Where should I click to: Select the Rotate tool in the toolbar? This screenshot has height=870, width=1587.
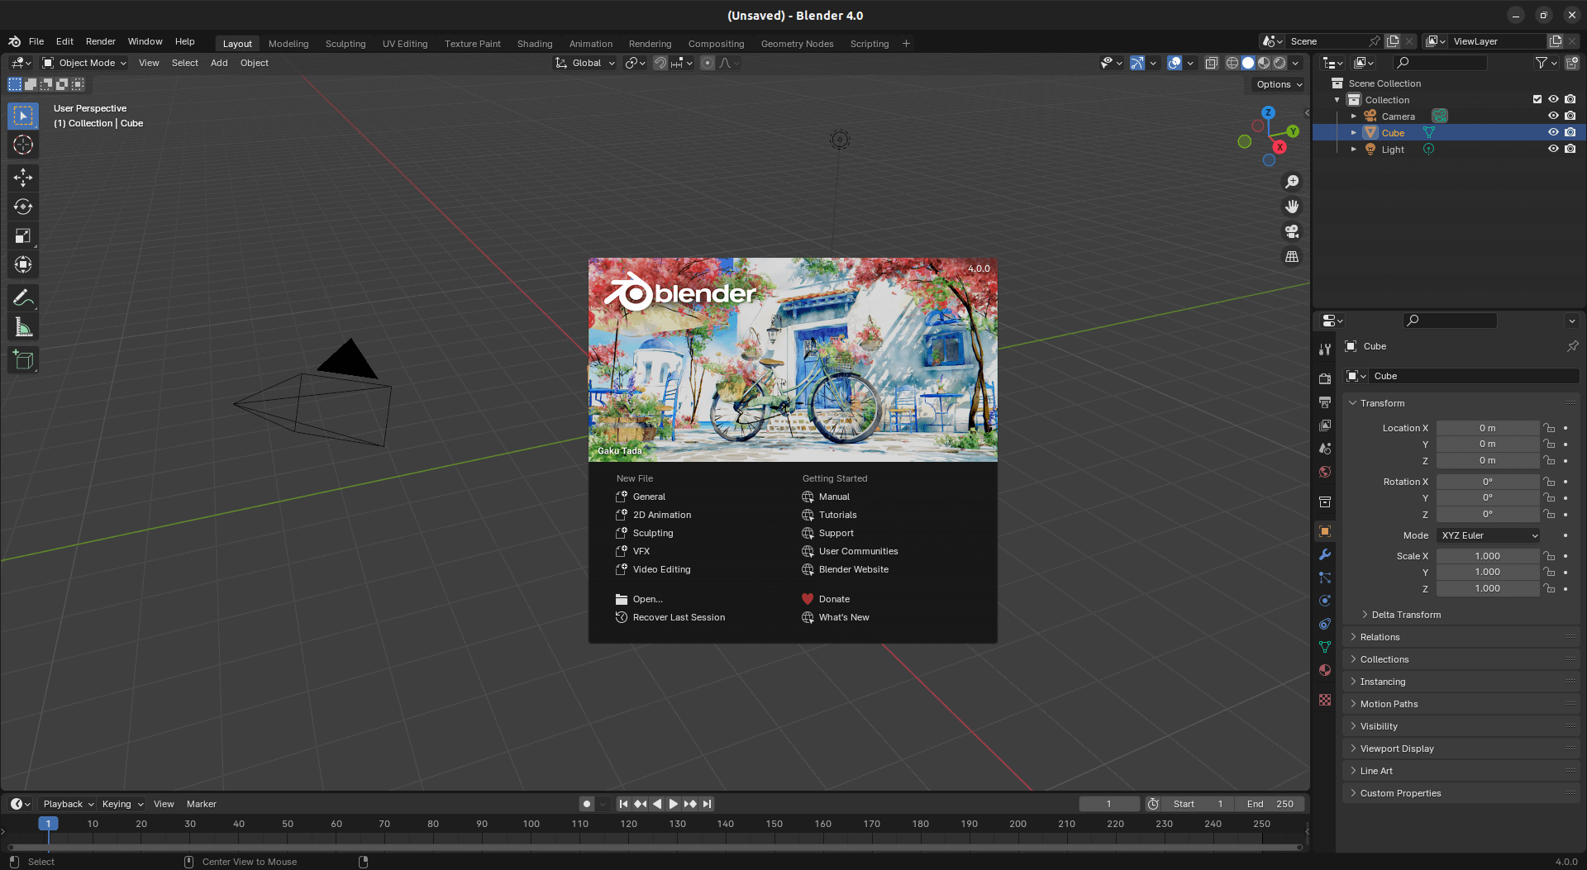click(22, 207)
